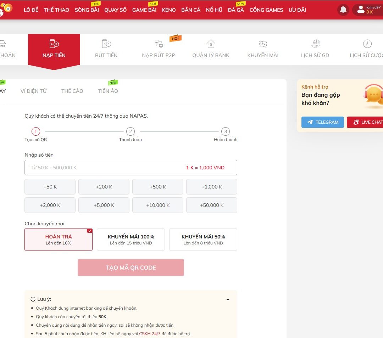Viewport: 383px width, 338px height.
Task: Open the notification bell icon
Action: click(x=343, y=10)
